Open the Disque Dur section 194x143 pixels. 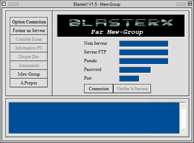pos(29,57)
